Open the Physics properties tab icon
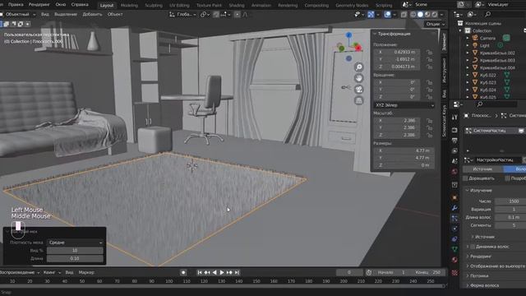The width and height of the screenshot is (526, 296). 454,229
